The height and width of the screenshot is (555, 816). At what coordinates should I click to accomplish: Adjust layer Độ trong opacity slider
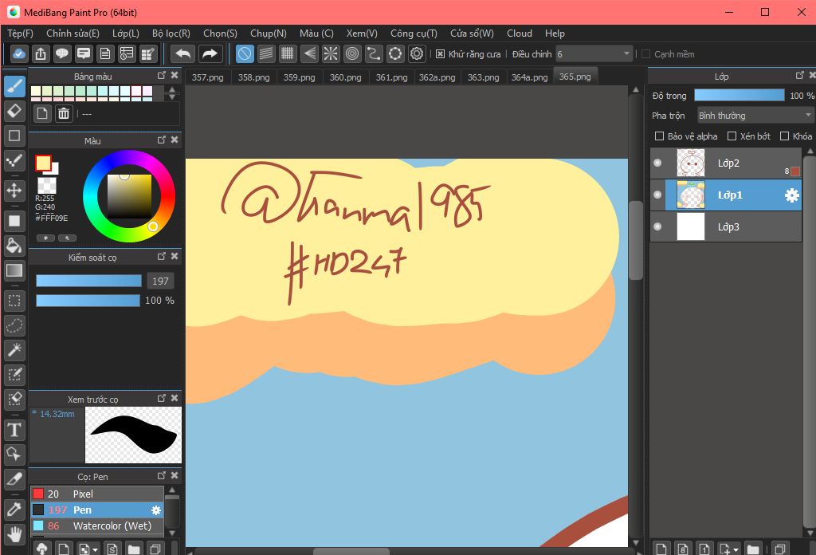(x=739, y=95)
